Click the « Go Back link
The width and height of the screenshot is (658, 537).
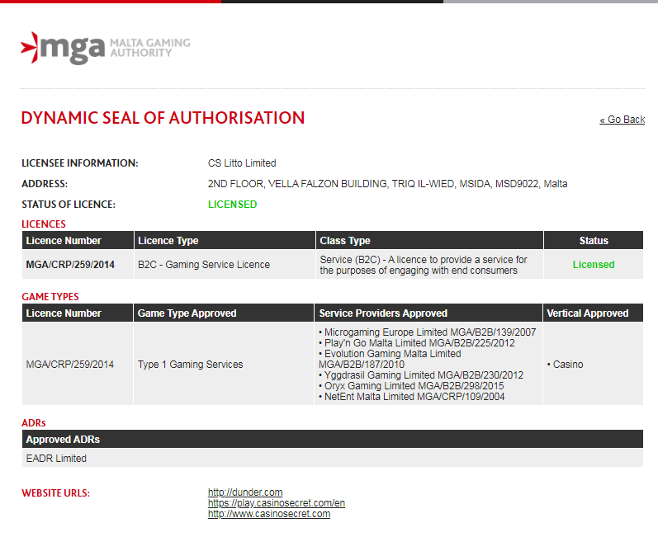coord(622,120)
